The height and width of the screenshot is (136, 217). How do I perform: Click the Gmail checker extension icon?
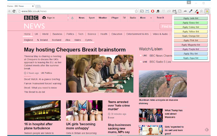174,11
